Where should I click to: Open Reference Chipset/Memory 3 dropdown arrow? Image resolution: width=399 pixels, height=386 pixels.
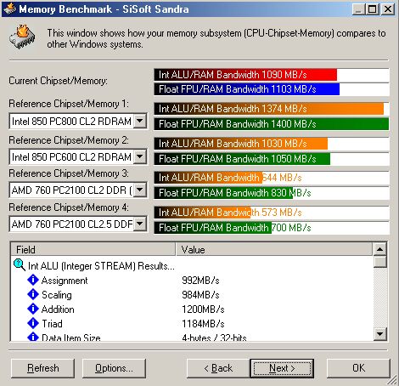tap(140, 190)
